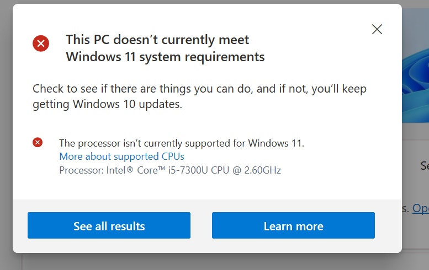Click the large red error icon beside title
Screen dimensions: 429x270
point(41,42)
